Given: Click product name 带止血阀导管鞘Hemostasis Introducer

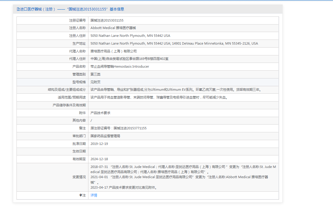Looking at the screenshot, I should (x=120, y=66).
